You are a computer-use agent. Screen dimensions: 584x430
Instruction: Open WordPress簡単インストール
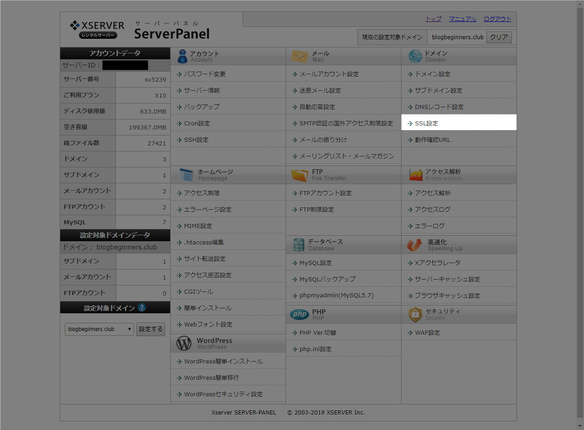pyautogui.click(x=224, y=361)
